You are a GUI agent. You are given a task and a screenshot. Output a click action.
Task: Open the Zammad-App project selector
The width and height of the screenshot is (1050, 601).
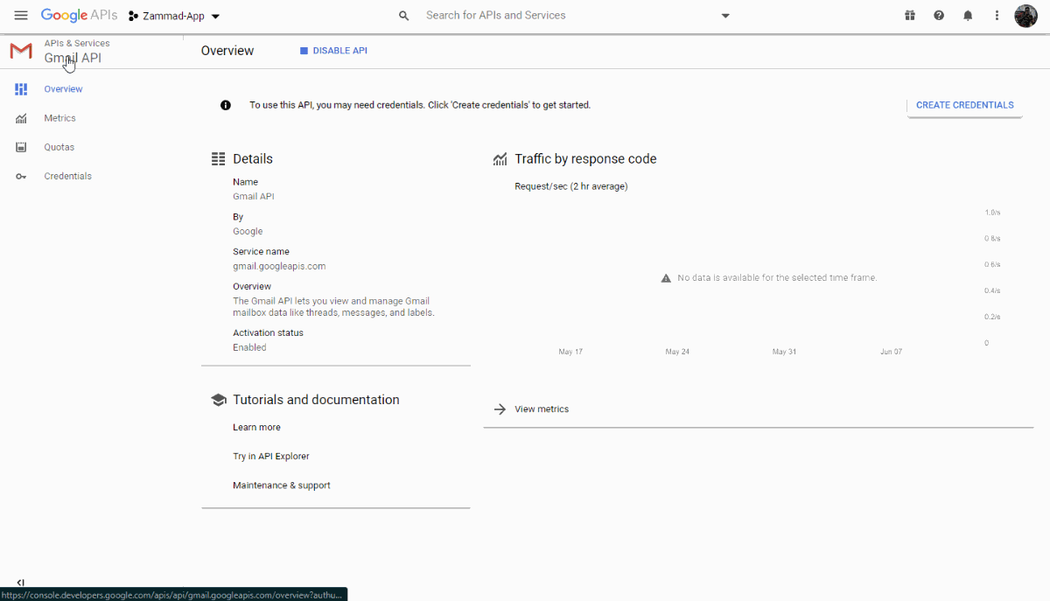coord(174,16)
